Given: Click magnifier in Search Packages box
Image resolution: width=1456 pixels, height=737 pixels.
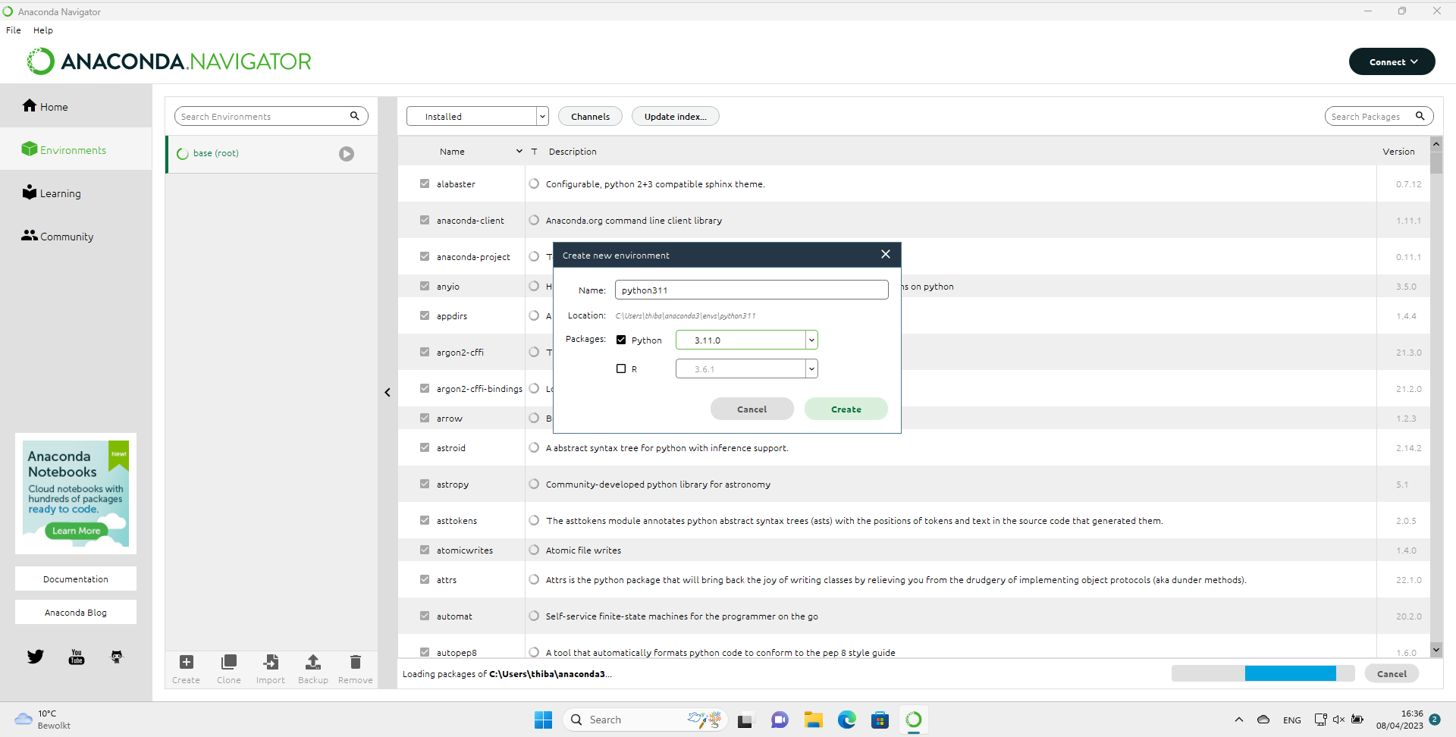Looking at the screenshot, I should (x=1420, y=116).
